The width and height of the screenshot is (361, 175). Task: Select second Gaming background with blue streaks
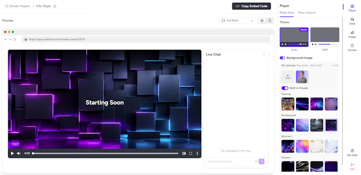tap(302, 104)
